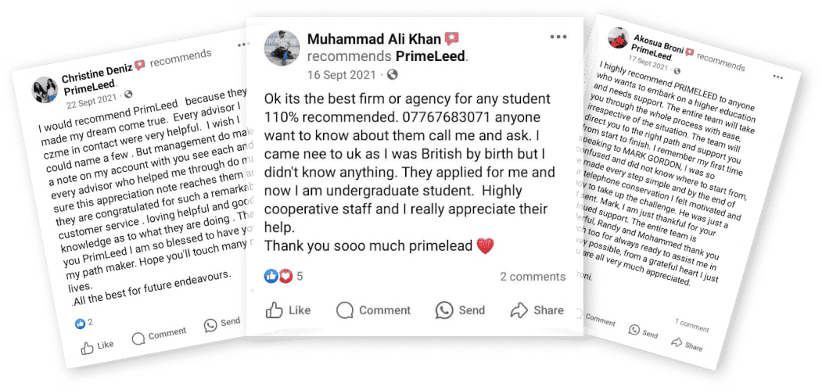Click globe privacy icon beside 16 Sept 2021

(x=392, y=74)
